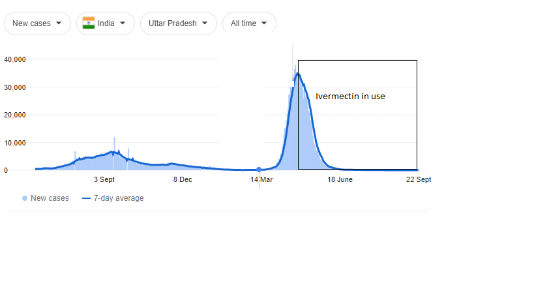
Task: Click the New cases legend text
Action: (x=50, y=198)
